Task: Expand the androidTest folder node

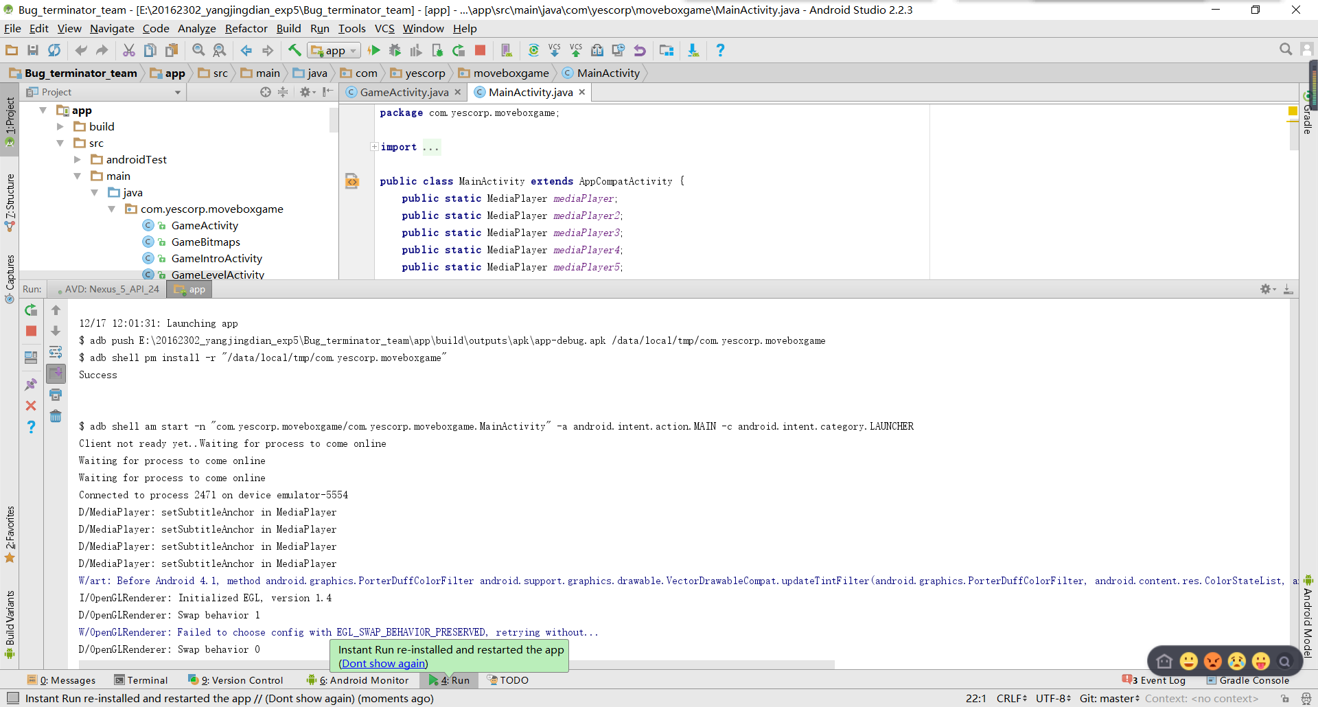Action: pyautogui.click(x=78, y=159)
